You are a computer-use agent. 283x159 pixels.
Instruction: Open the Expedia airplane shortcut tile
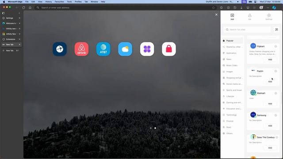coord(60,49)
